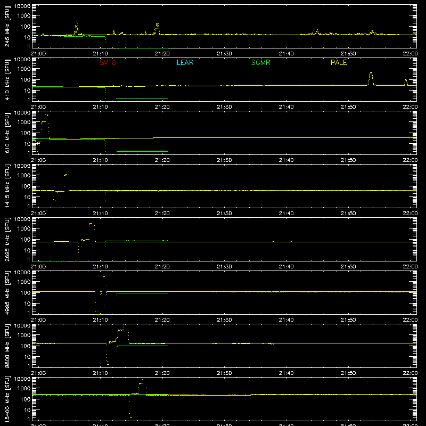
Task: Click the 610 MHz [SFU] axis title
Action: 7,133
